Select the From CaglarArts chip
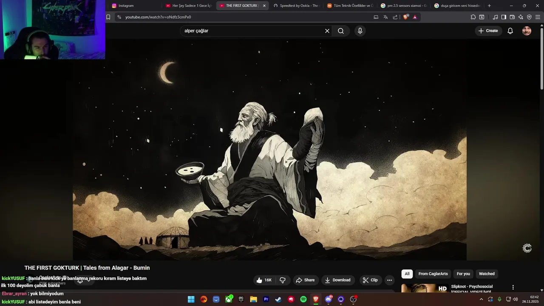This screenshot has height=306, width=544. 433,274
